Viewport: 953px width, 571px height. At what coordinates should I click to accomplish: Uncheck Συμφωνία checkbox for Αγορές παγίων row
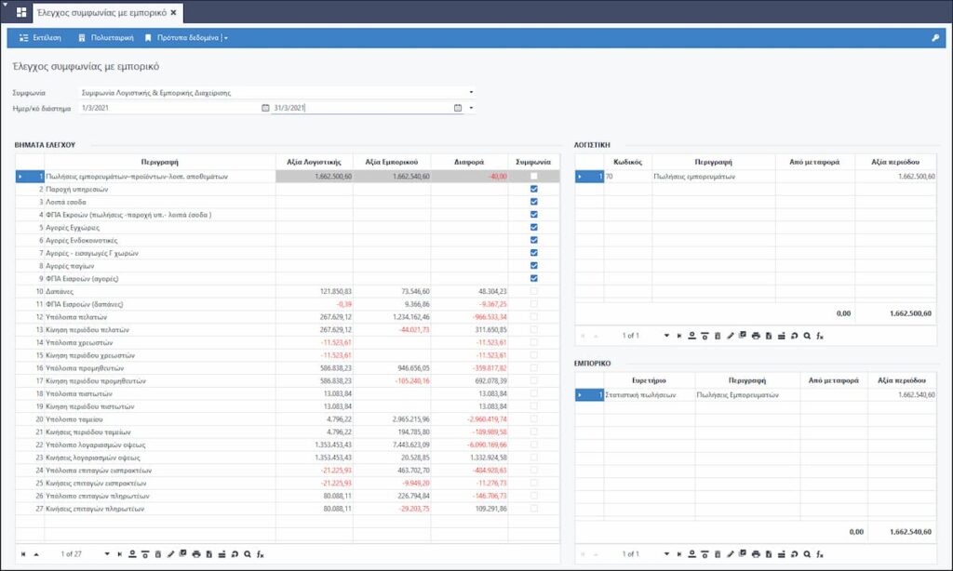(533, 265)
